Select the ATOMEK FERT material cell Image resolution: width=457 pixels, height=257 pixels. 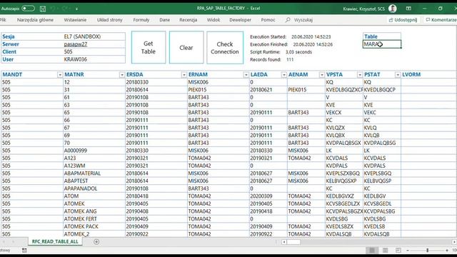point(94,219)
